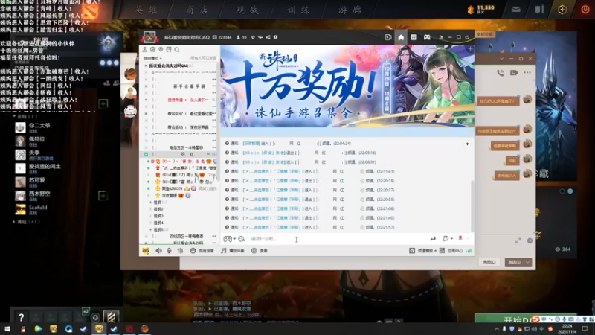Click the star favorite icon in YY title bar

[253, 37]
